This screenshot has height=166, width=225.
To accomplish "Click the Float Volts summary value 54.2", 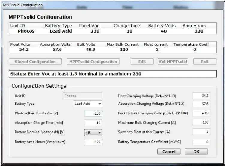I will pyautogui.click(x=24, y=50).
